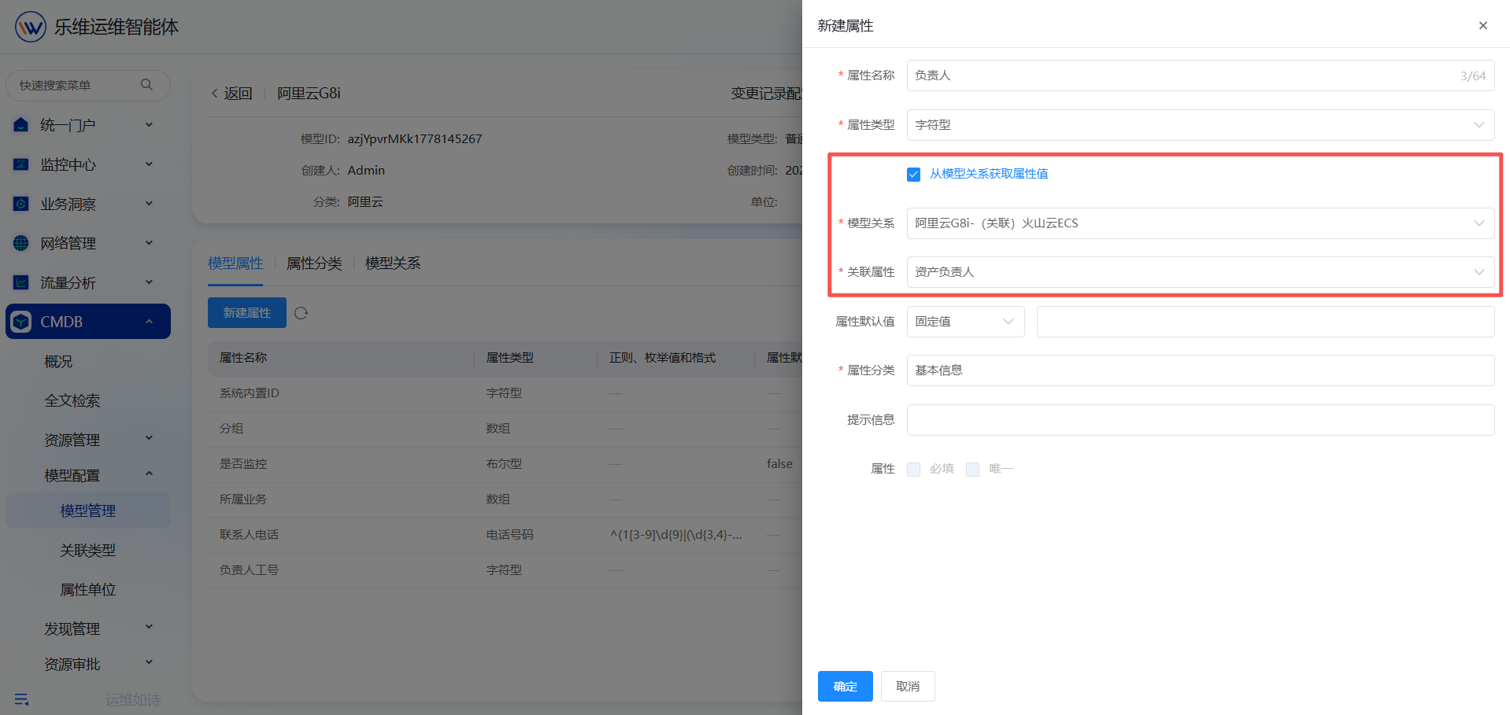The image size is (1510, 715).
Task: Click the 所属业务 attribute row
Action: point(505,499)
